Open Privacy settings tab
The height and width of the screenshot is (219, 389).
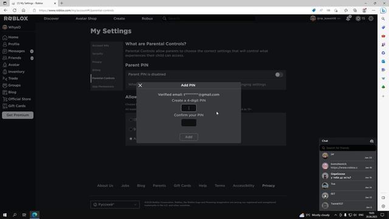[97, 62]
